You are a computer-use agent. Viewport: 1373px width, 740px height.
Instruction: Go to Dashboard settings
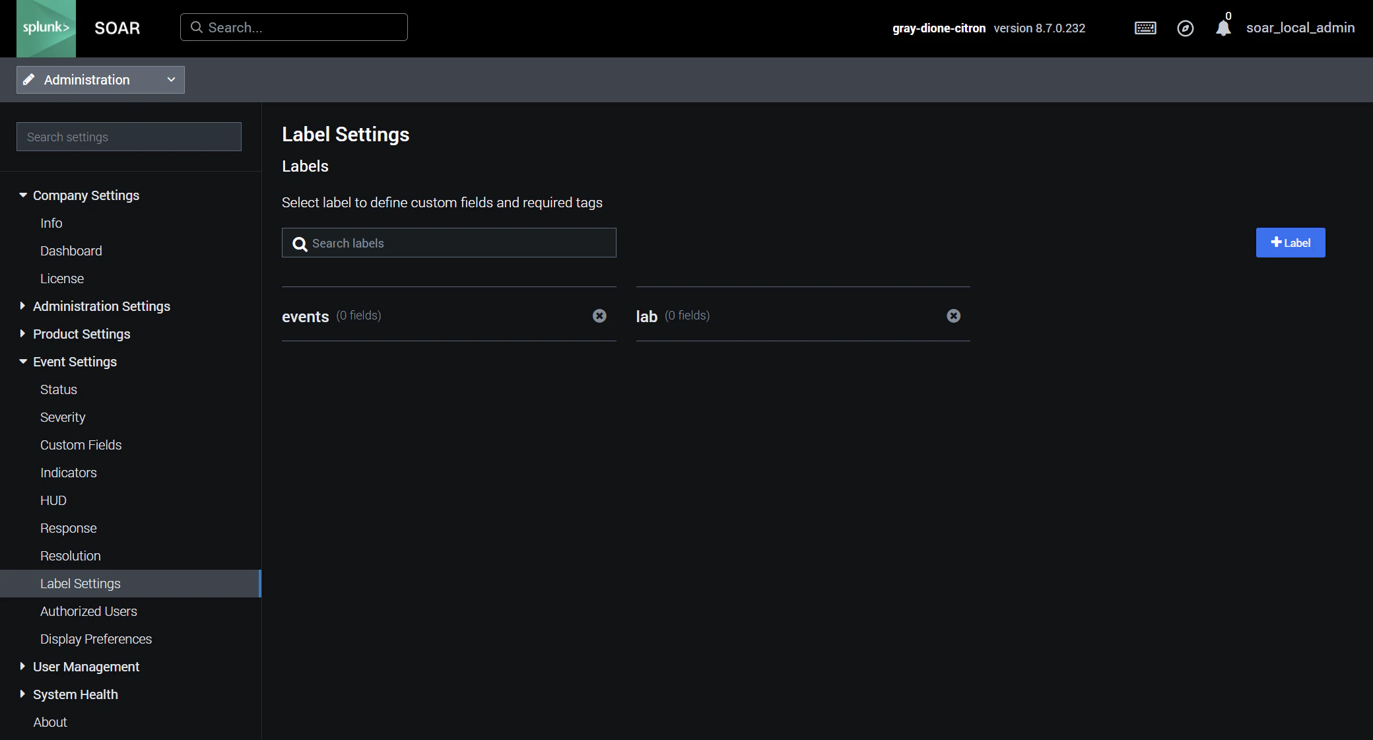tap(71, 251)
